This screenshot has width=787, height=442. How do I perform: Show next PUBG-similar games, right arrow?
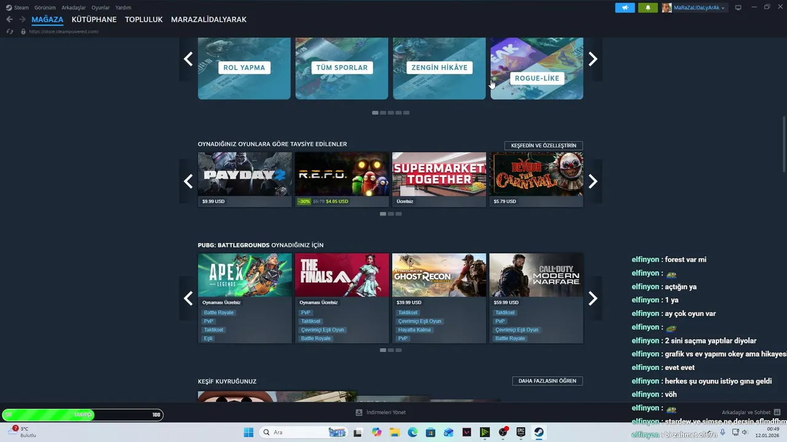click(x=593, y=298)
